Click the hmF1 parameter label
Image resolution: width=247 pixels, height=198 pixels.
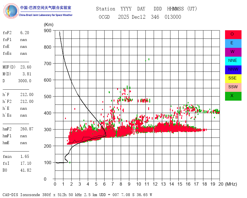[x=7, y=136]
